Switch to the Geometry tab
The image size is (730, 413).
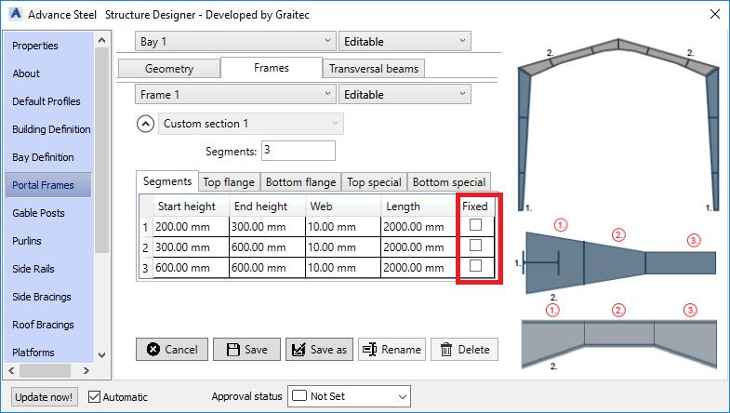169,69
